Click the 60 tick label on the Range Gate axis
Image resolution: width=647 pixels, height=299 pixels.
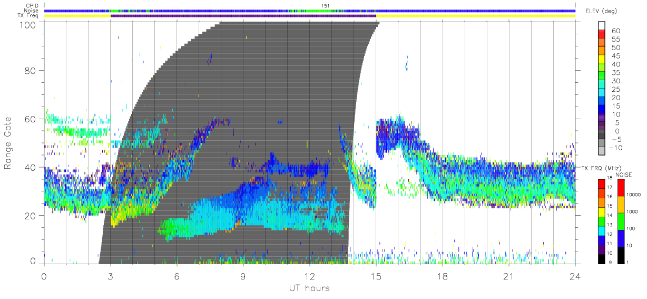[31, 119]
